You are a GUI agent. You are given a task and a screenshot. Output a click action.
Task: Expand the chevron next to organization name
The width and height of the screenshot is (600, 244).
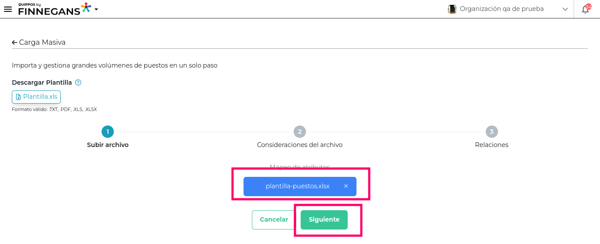(565, 9)
